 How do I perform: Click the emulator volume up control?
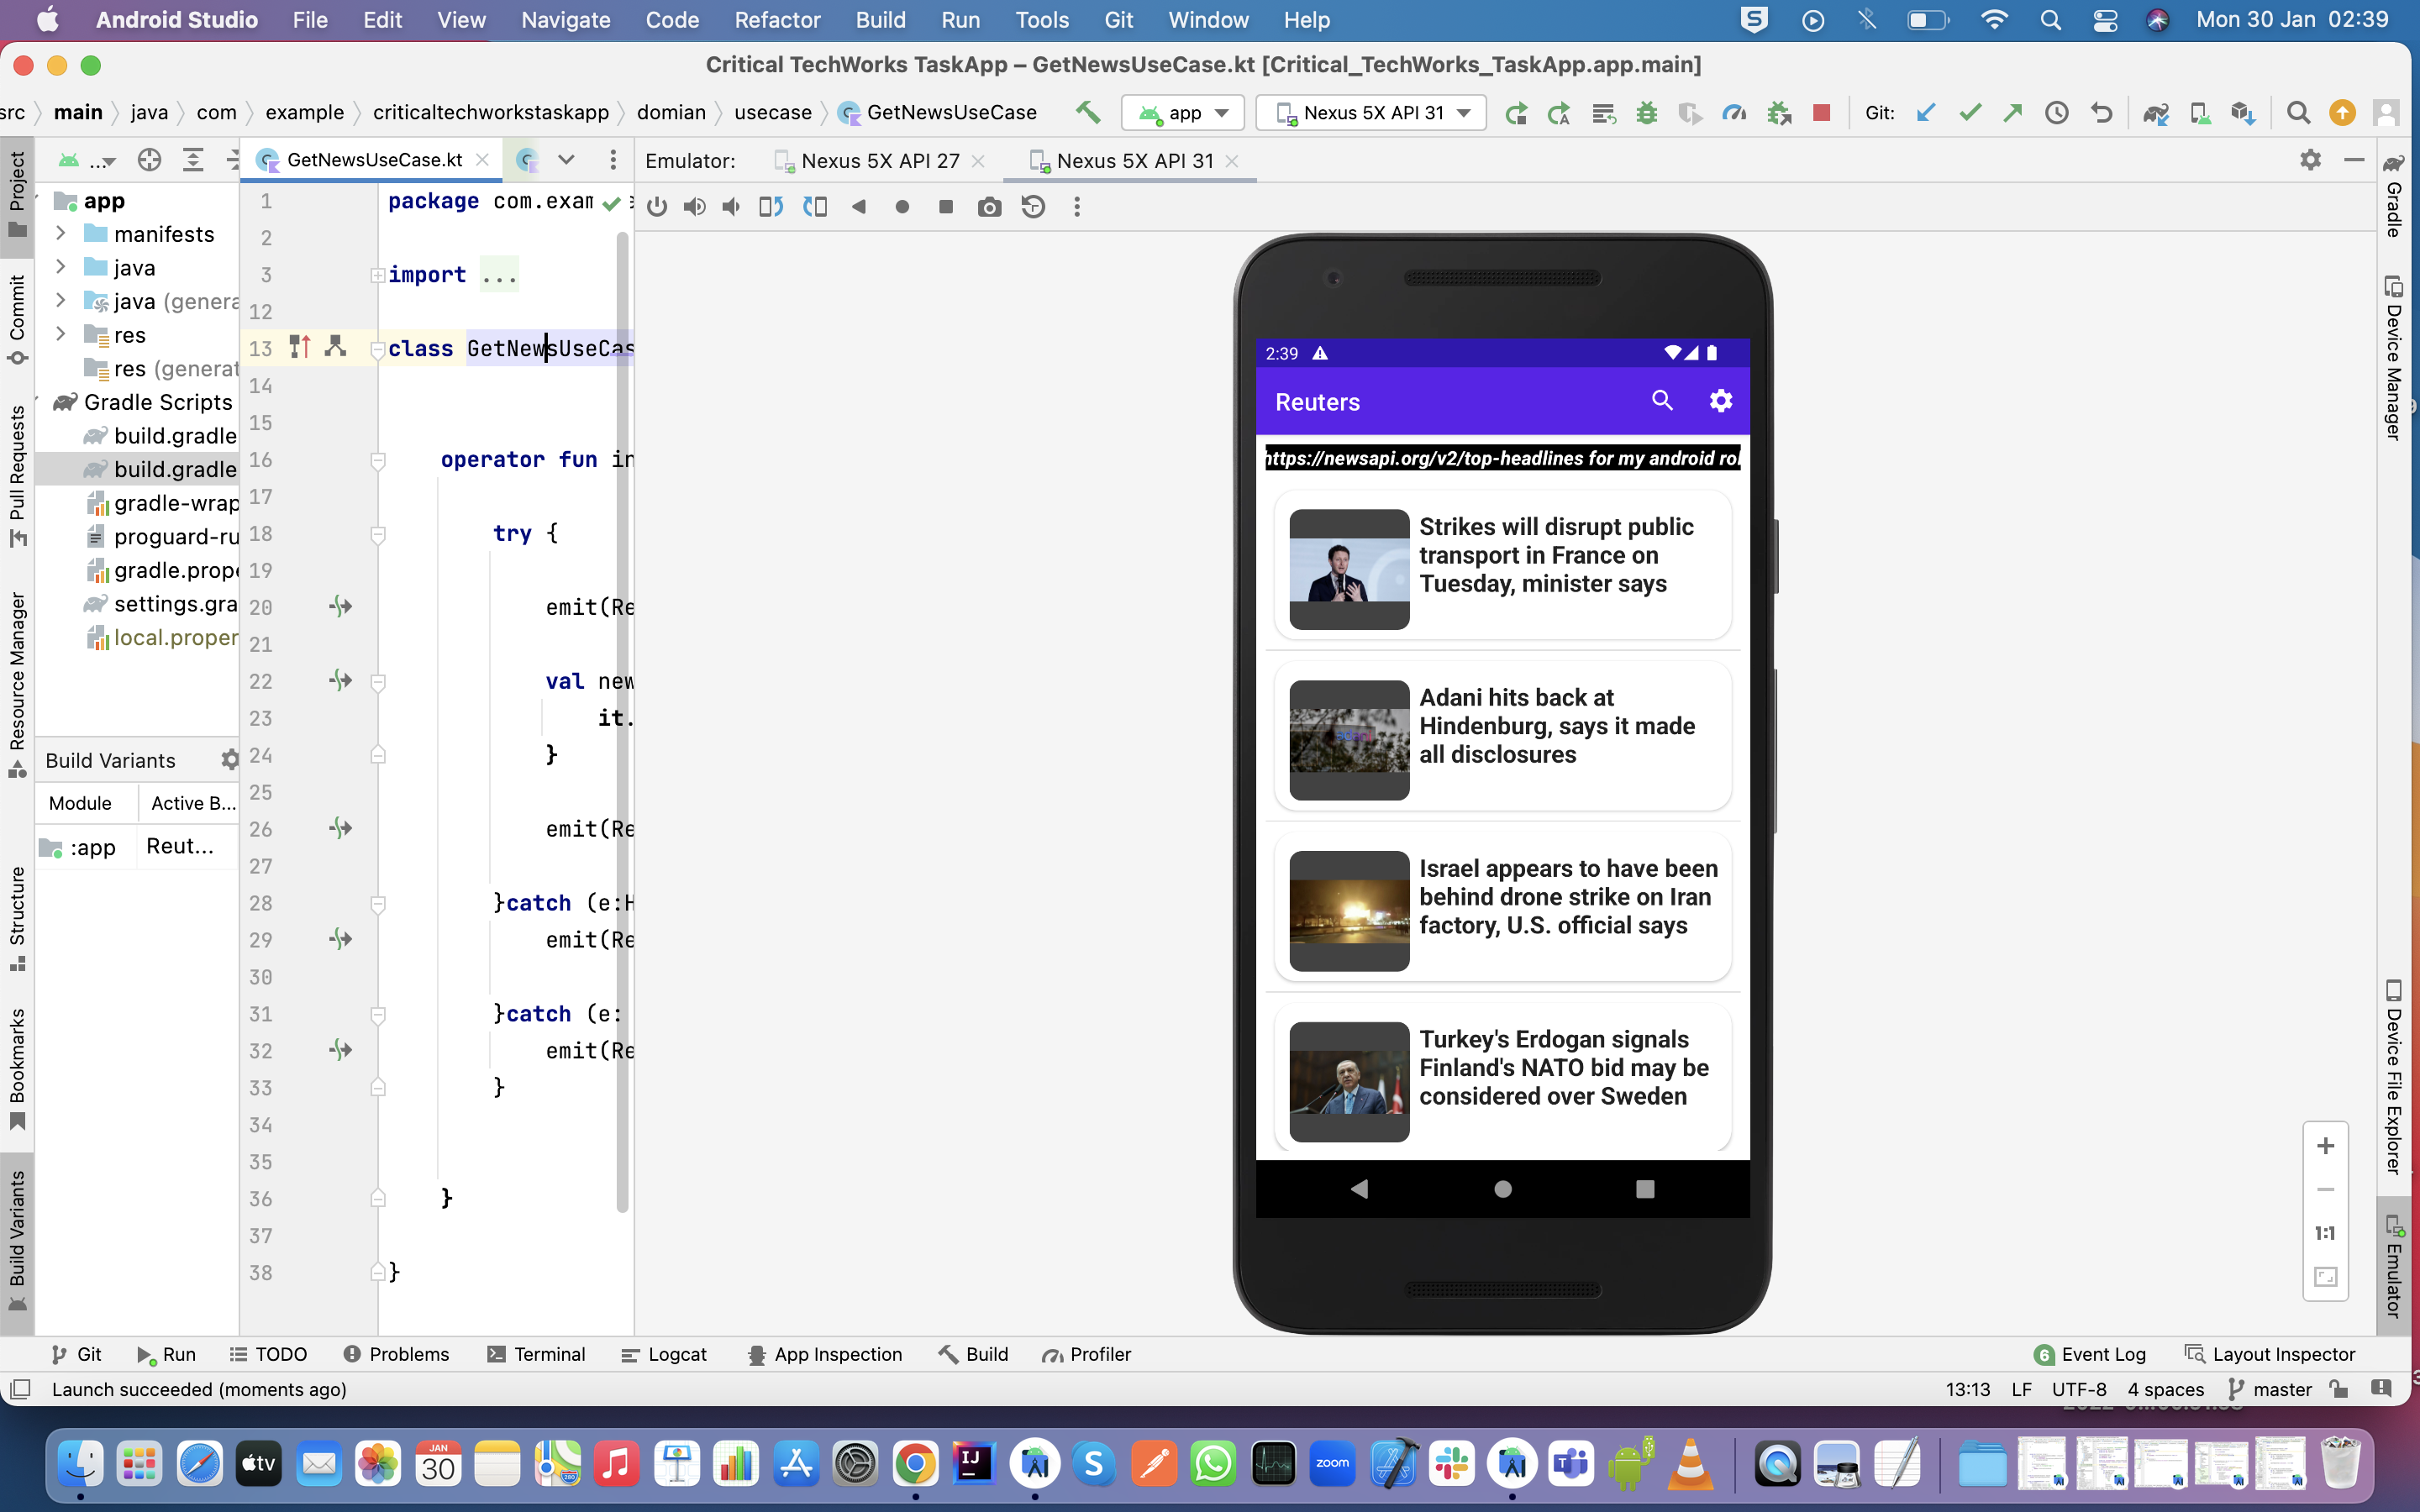tap(694, 206)
